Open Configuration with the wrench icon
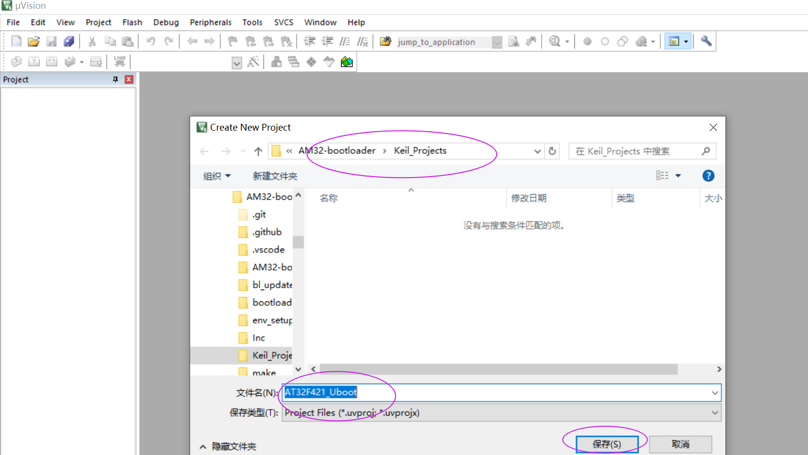The height and width of the screenshot is (455, 808). tap(706, 42)
